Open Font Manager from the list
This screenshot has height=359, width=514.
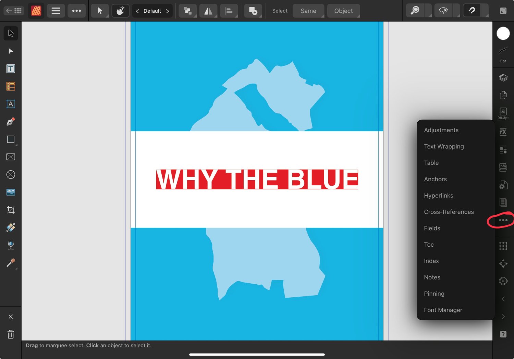(443, 310)
